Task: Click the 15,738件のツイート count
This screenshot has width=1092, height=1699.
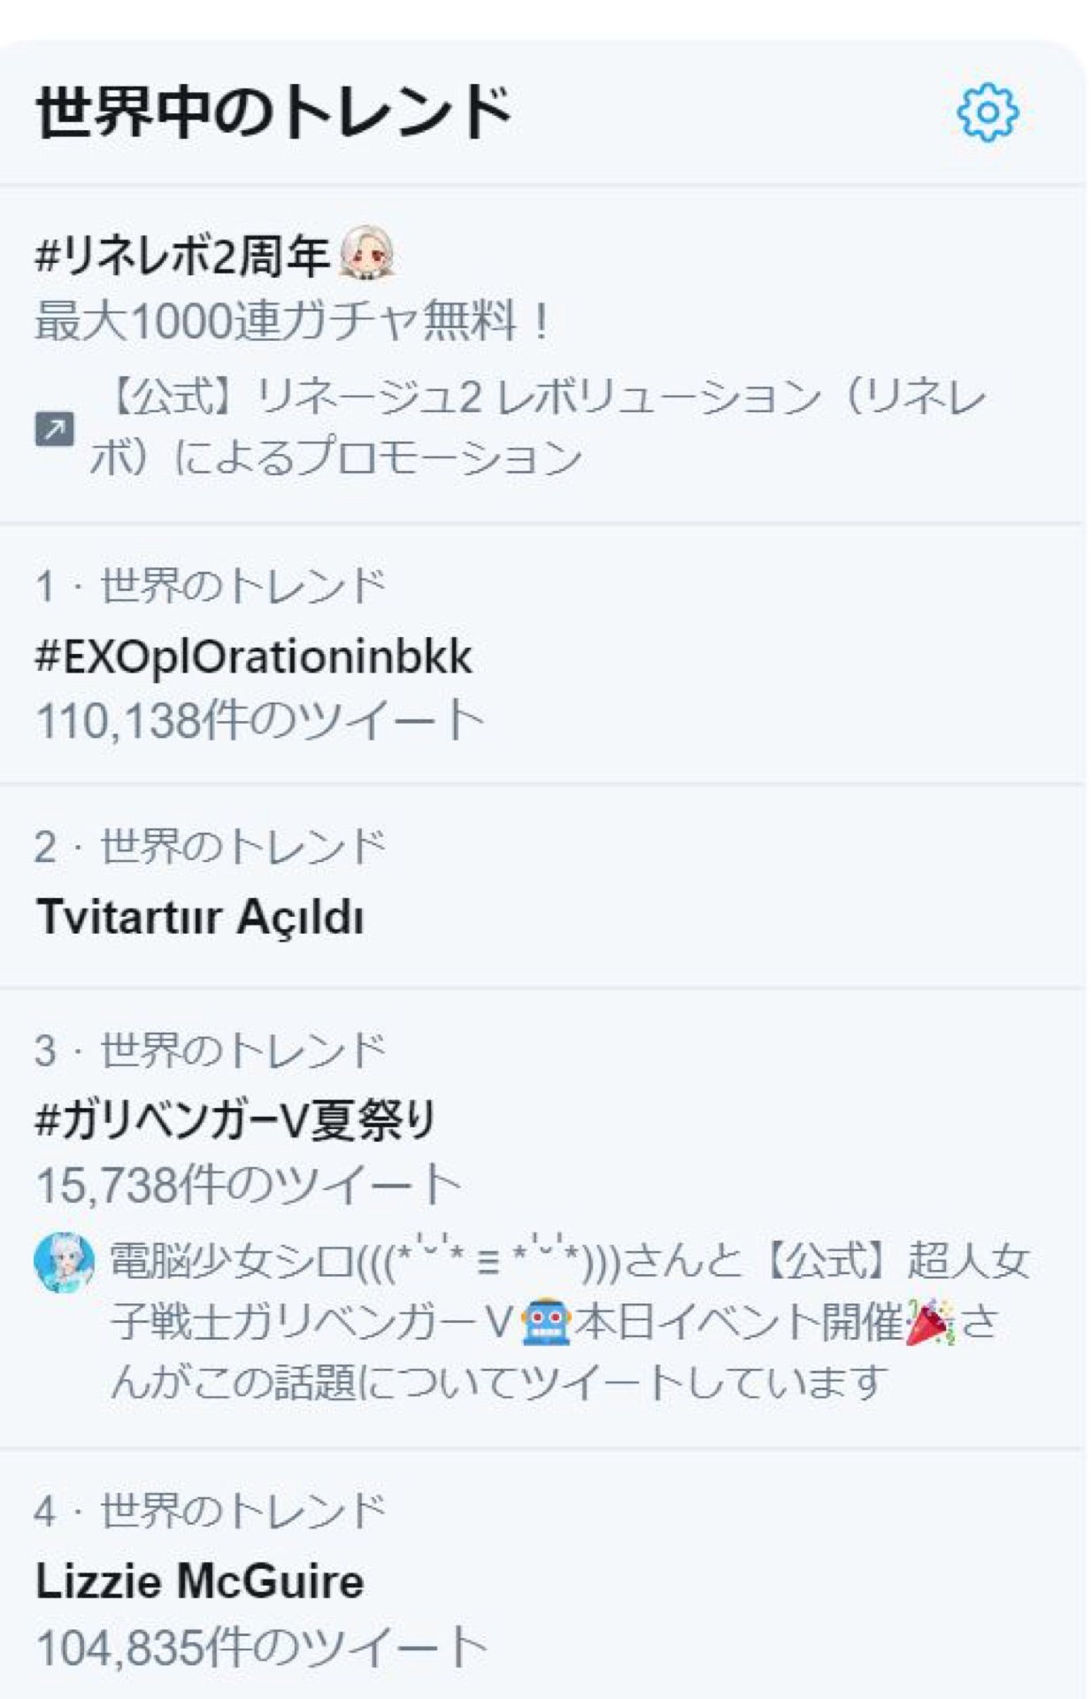Action: coord(250,1184)
